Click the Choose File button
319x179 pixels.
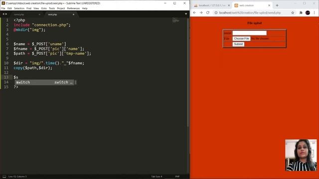(x=241, y=39)
